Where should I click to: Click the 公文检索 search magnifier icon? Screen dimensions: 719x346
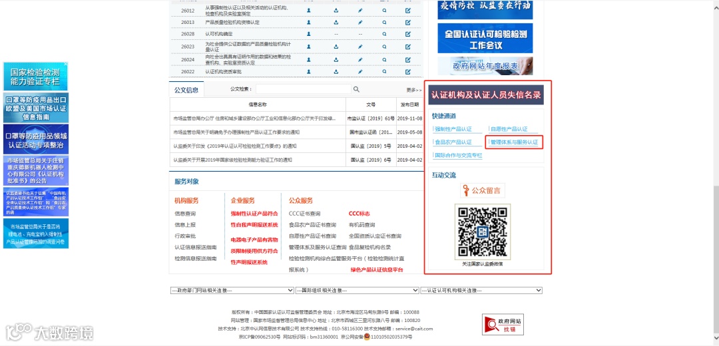(x=356, y=89)
